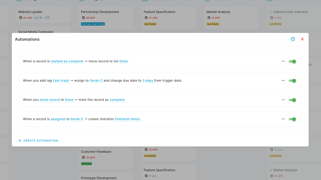Click the 'move record' trigger link
Image resolution: width=321 pixels, height=180 pixels.
[x=49, y=100]
